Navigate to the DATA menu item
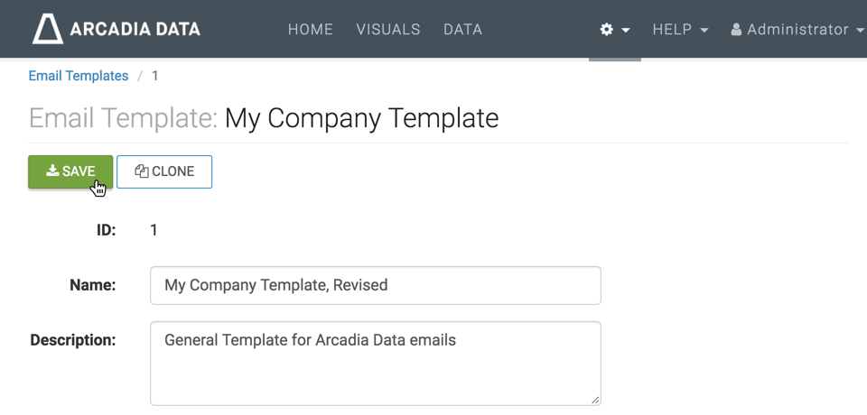This screenshot has width=867, height=415. point(462,30)
